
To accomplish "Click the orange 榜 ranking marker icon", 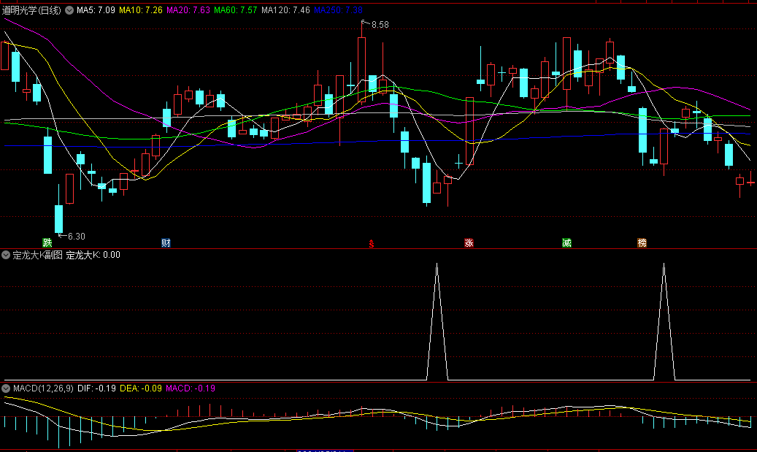I will pos(642,242).
